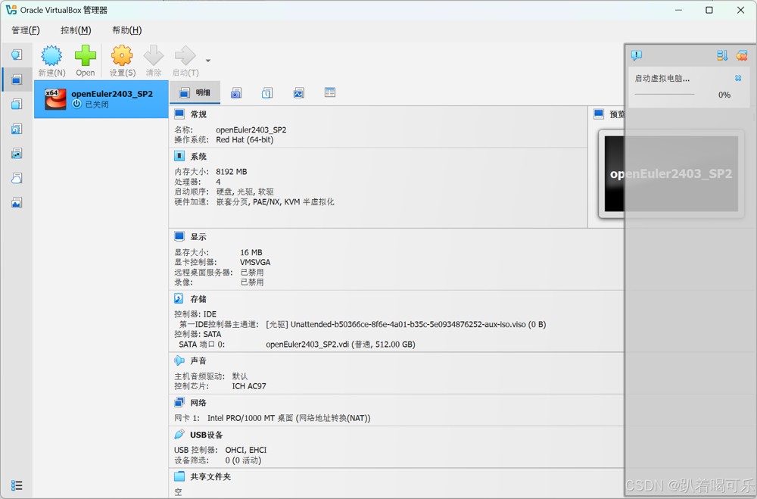Select the openEuler2403_SP2 machine entry
Image resolution: width=757 pixels, height=499 pixels.
click(x=101, y=99)
